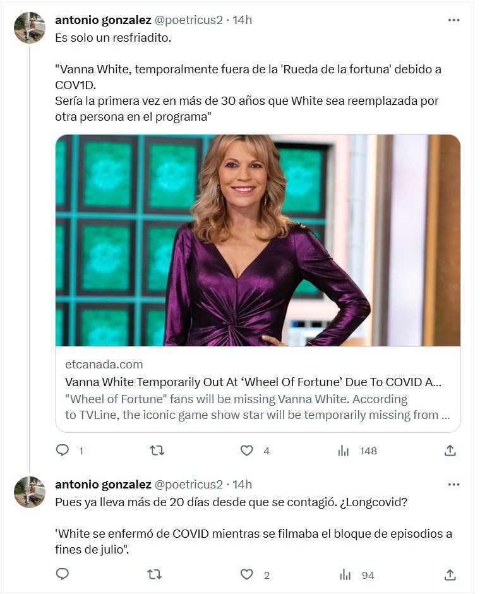
Task: Open the etcanada.com article headline
Action: 253,382
